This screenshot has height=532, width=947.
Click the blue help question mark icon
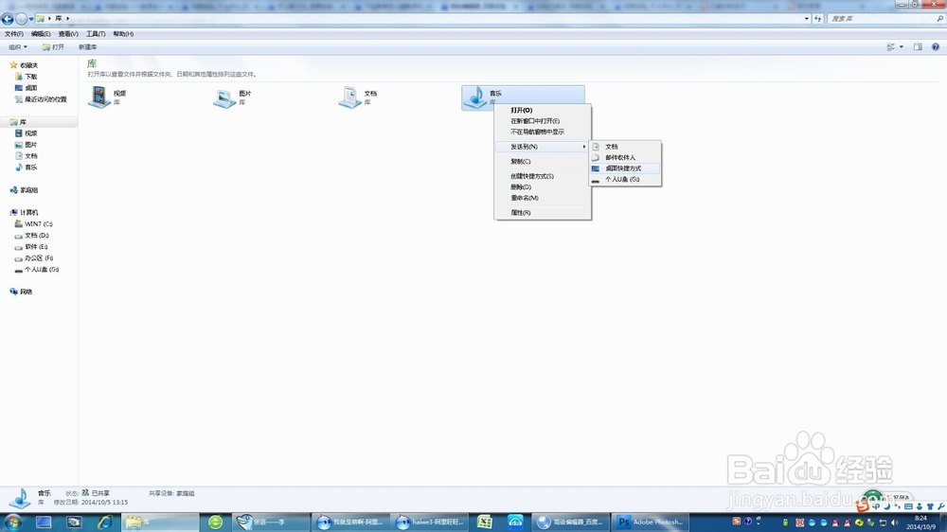pyautogui.click(x=936, y=46)
